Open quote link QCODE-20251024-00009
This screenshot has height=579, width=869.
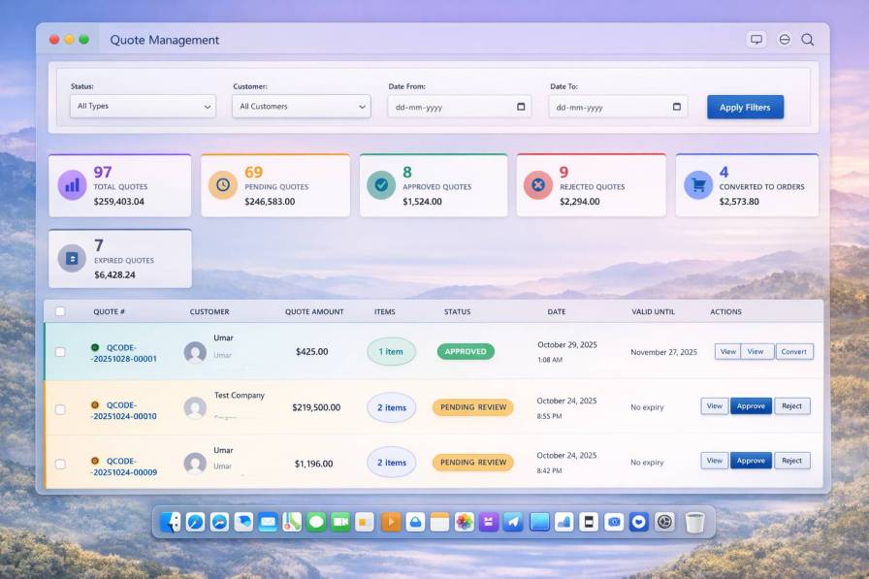point(123,466)
